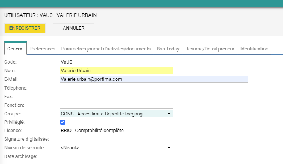Click the Licence value BRIO - Comptabilité complète
Viewport: 283px width, 164px height.
click(x=92, y=131)
